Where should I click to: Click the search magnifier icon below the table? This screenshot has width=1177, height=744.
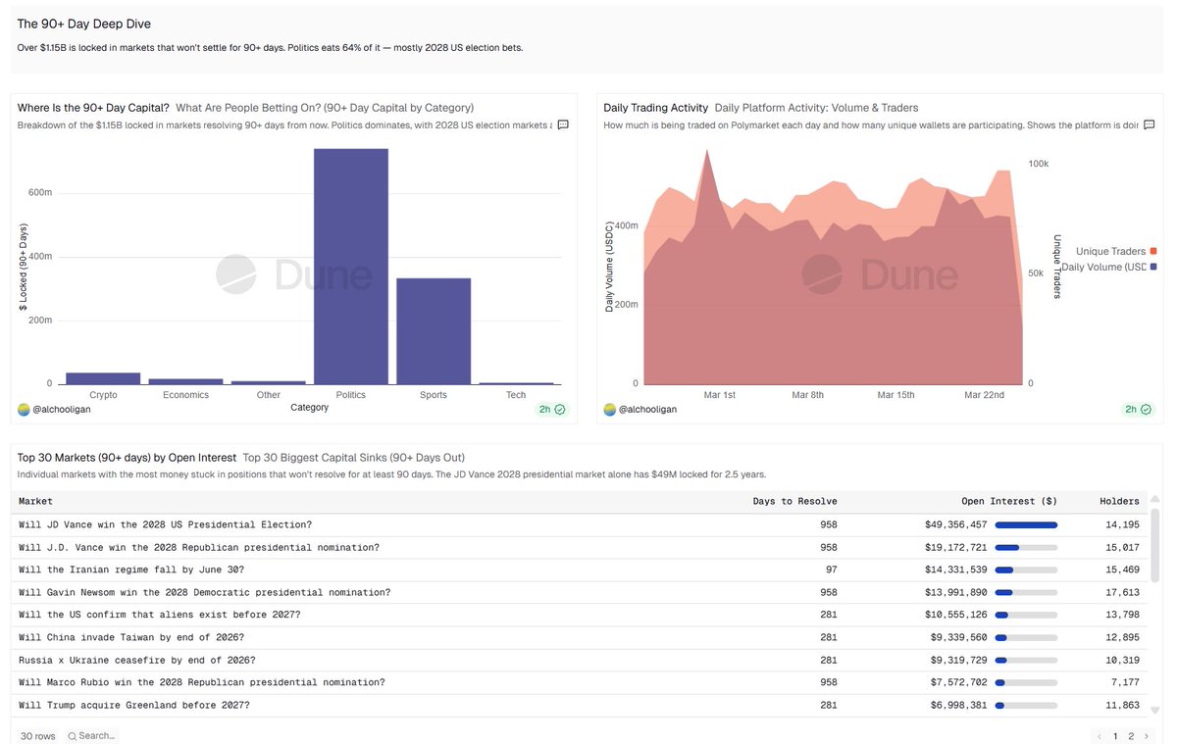click(73, 736)
